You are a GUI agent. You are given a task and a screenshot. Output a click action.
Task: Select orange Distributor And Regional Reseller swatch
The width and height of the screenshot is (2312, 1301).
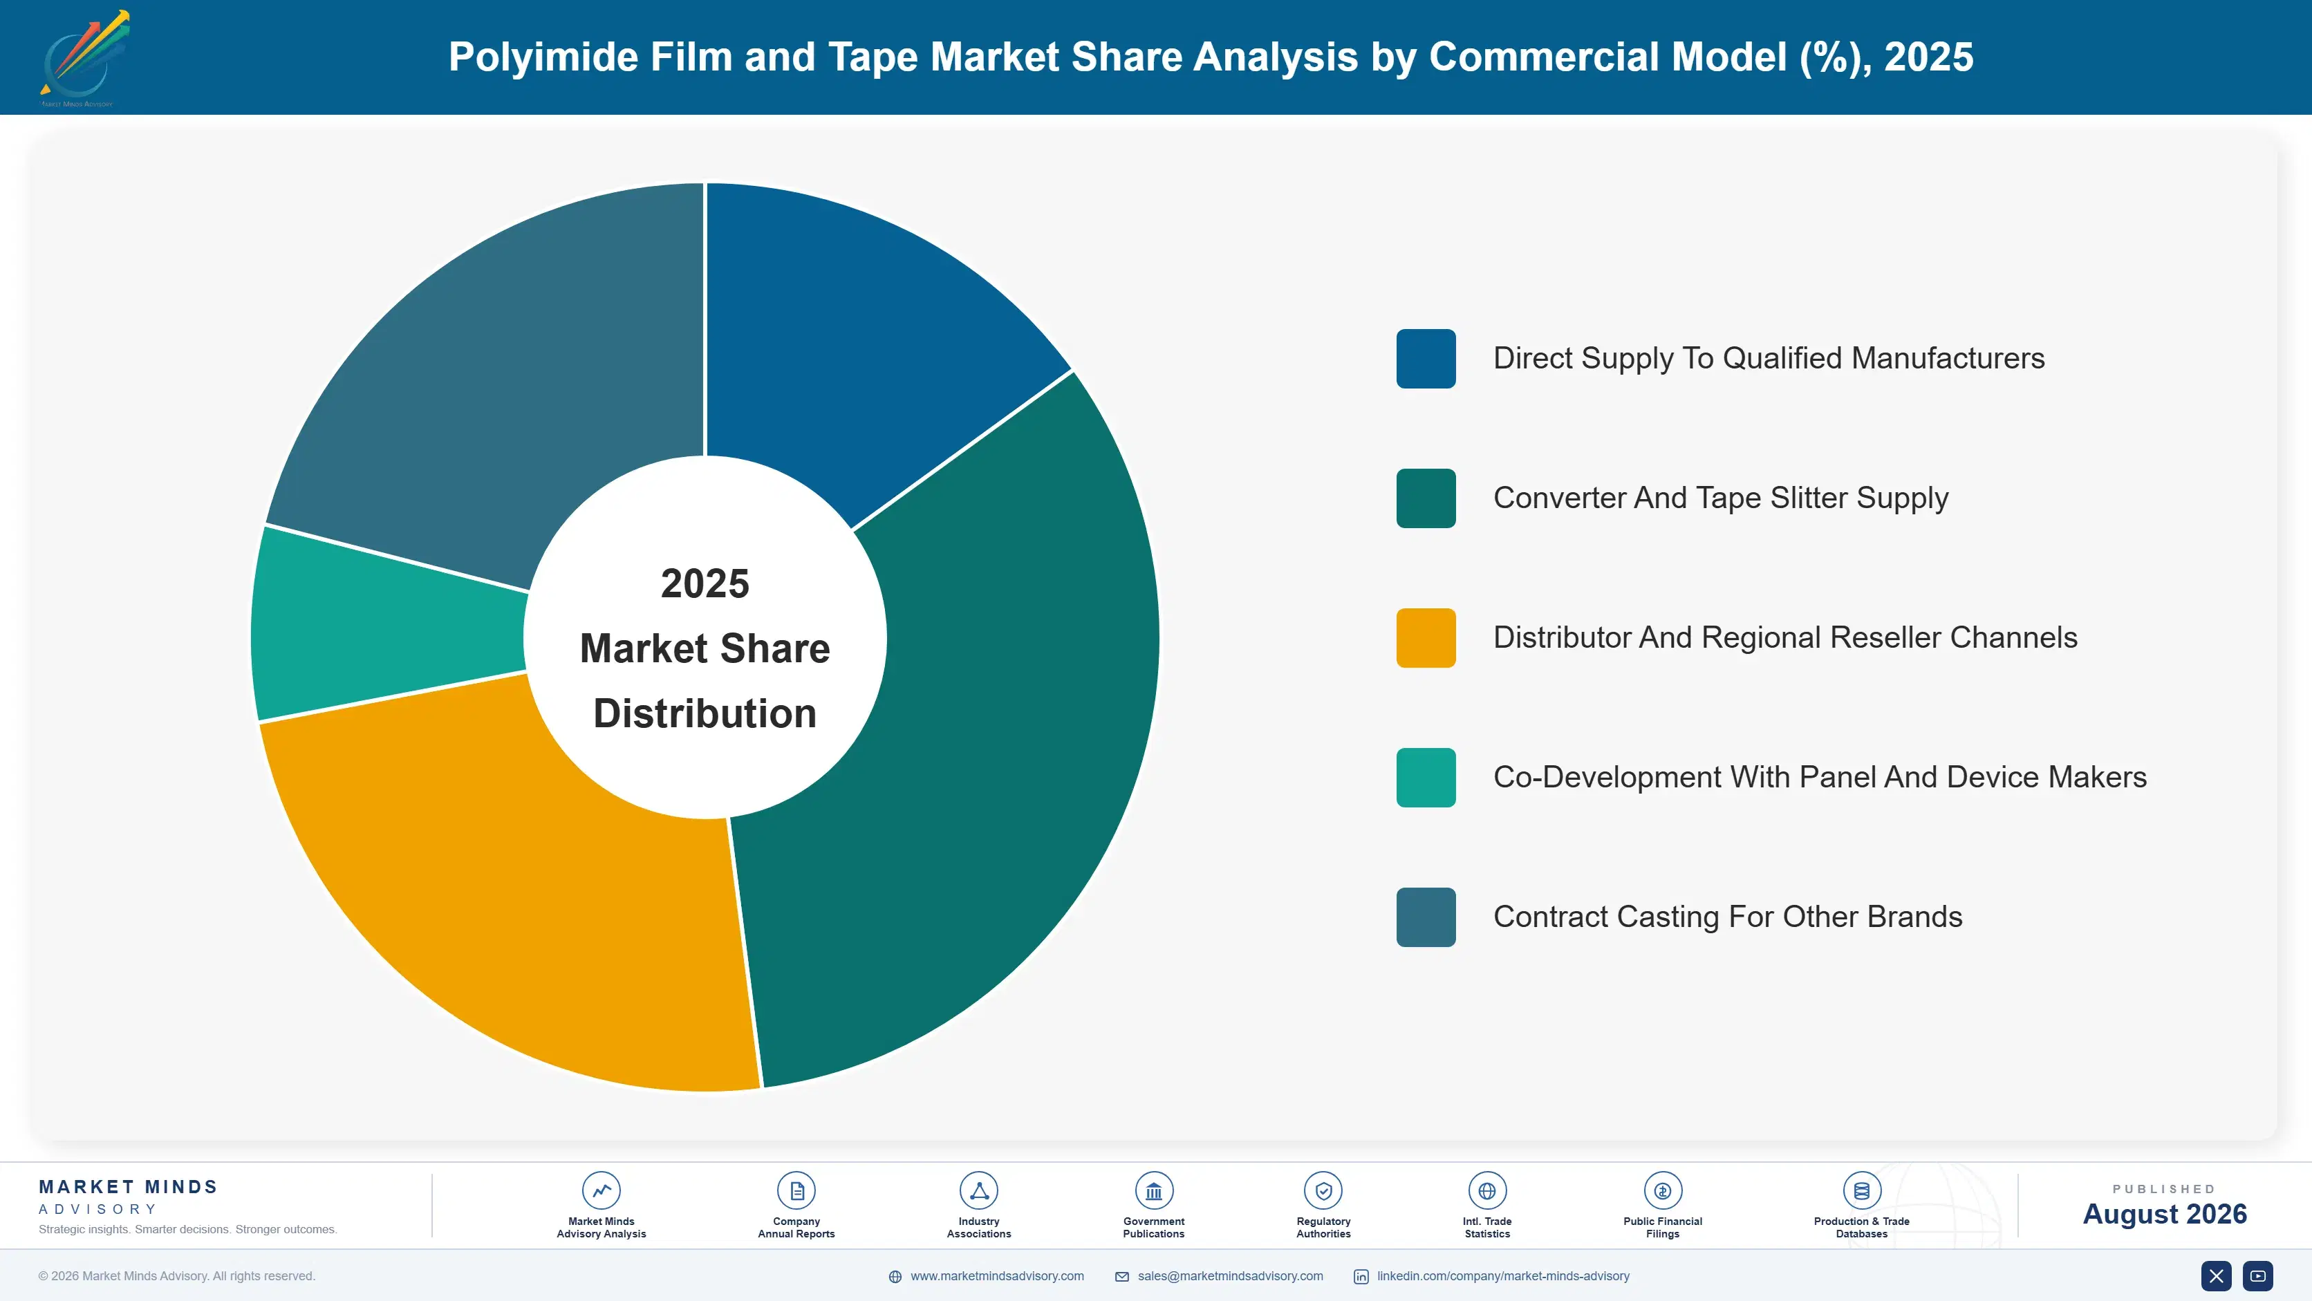point(1425,638)
